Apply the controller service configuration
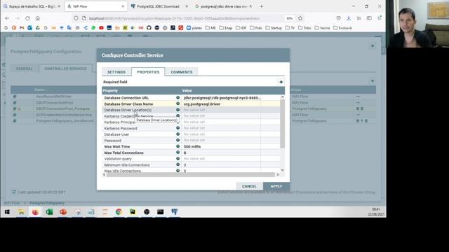This screenshot has width=449, height=252. [x=276, y=186]
